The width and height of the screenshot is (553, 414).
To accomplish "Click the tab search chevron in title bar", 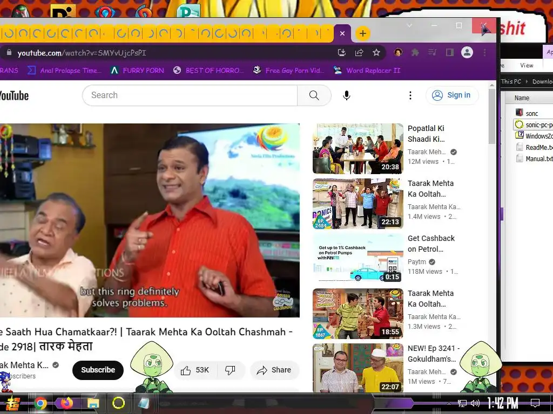I will (409, 25).
